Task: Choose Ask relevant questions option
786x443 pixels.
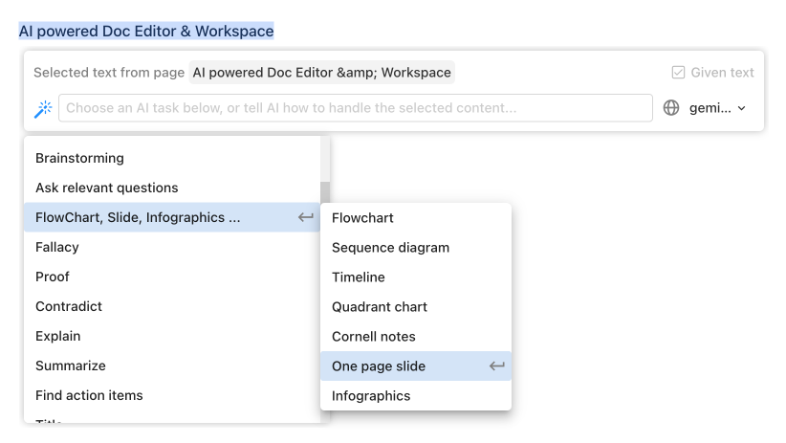Action: point(106,188)
